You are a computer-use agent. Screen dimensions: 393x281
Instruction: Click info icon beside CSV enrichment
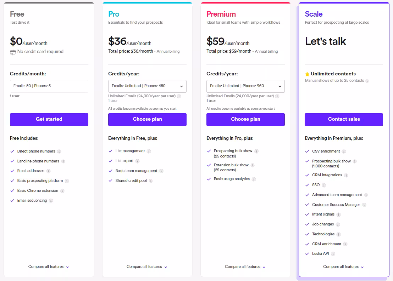(x=344, y=151)
